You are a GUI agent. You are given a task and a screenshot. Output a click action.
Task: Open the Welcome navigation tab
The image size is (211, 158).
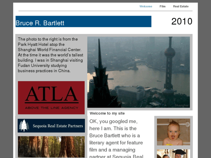coord(146,6)
